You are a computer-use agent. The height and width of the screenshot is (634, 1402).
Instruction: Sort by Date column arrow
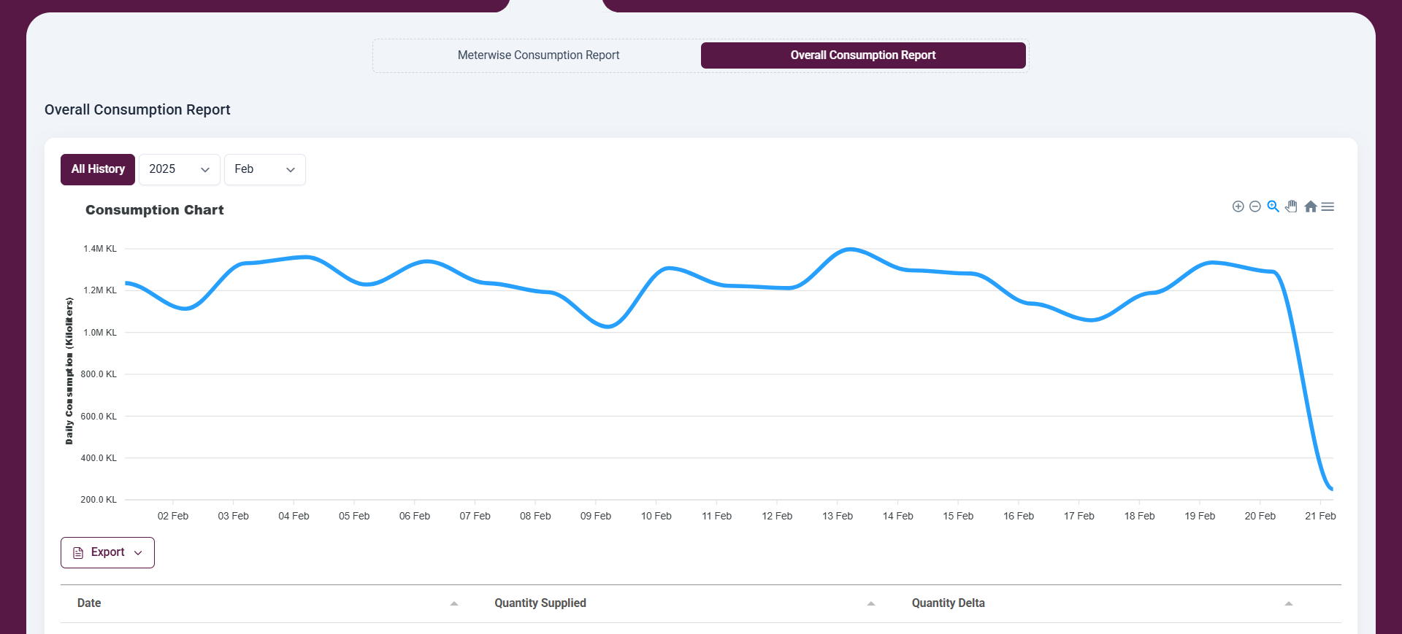coord(454,603)
